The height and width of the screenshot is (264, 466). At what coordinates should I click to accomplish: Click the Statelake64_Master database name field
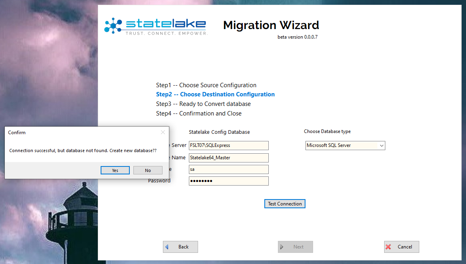click(228, 158)
